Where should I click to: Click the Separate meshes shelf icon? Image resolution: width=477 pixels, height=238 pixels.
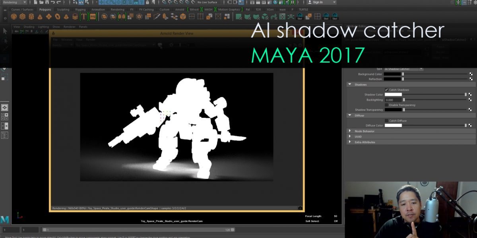[x=113, y=17]
